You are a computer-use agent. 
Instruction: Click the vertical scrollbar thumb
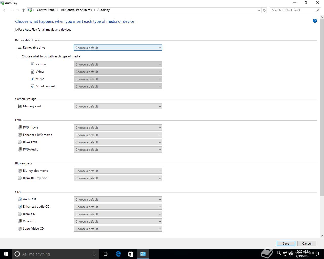(322, 108)
